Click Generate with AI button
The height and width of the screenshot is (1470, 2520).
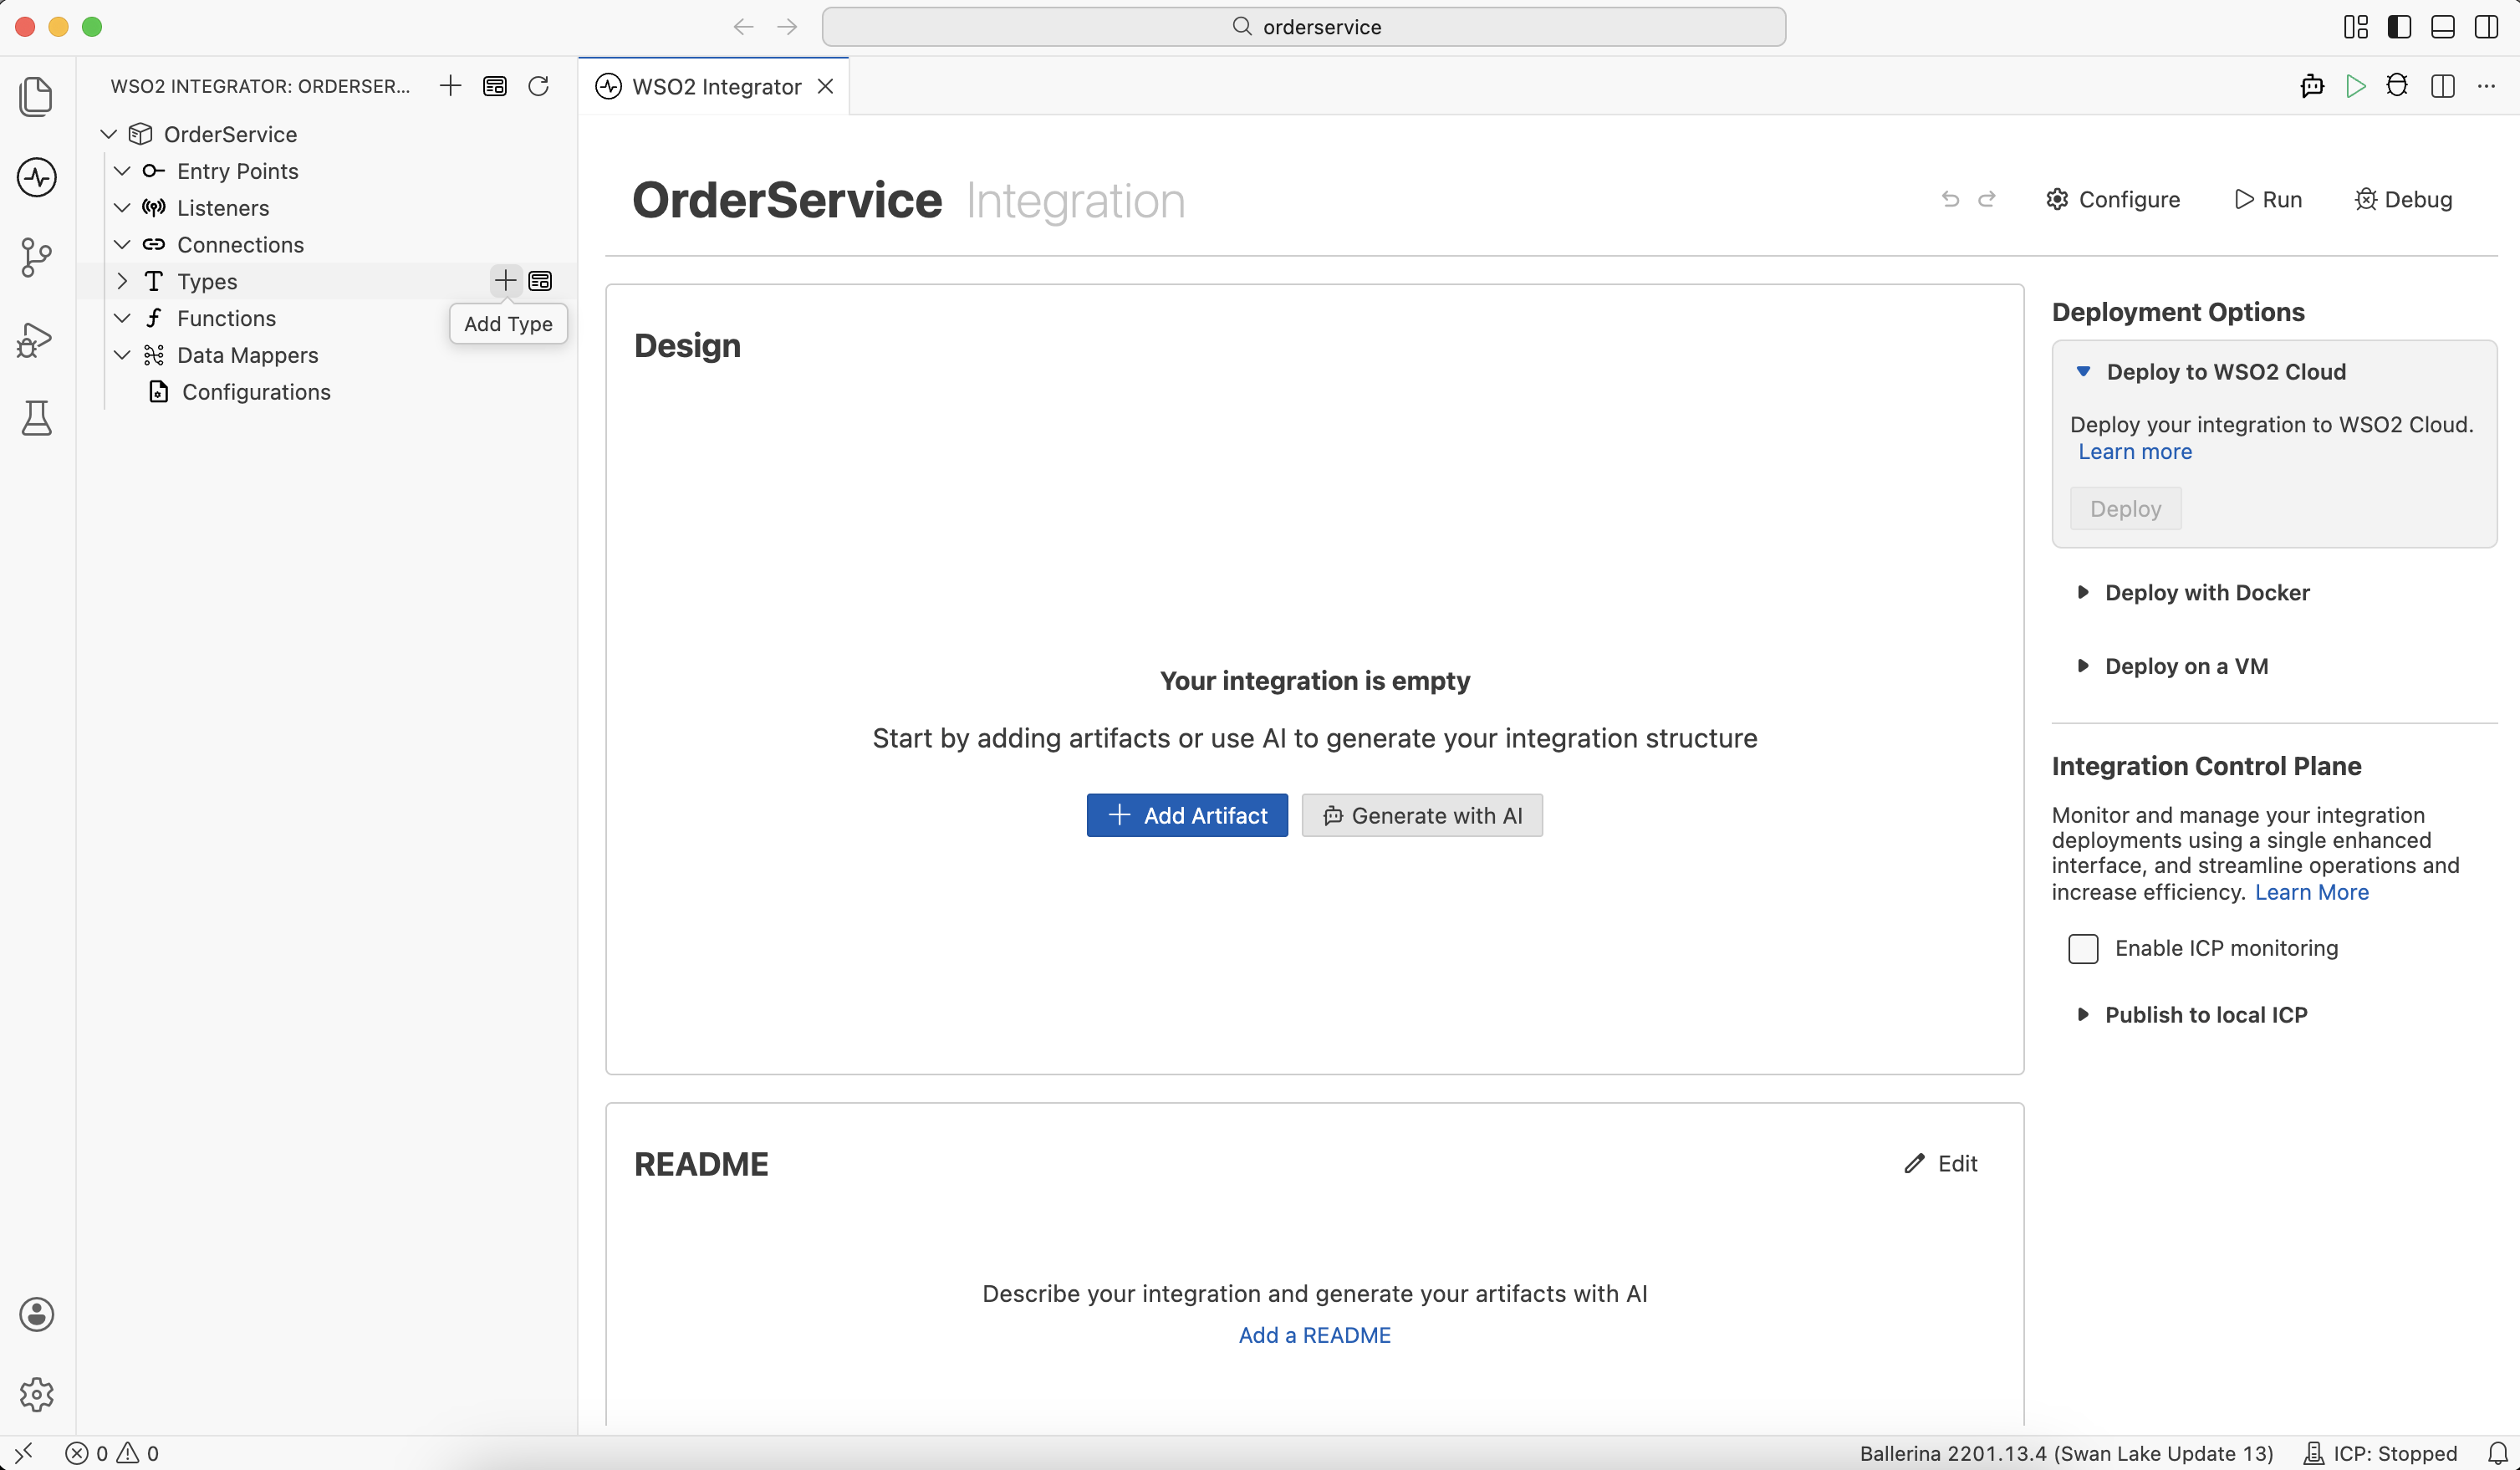point(1422,815)
